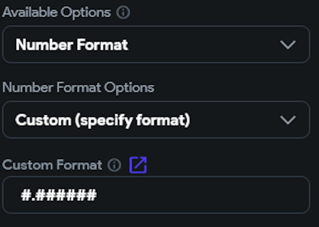The height and width of the screenshot is (227, 319).
Task: Select the 'Number Format' selected value text
Action: 72,45
